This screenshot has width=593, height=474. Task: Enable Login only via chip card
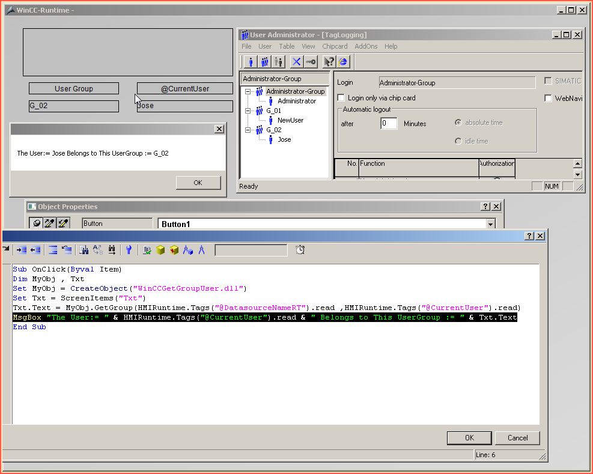coord(341,98)
